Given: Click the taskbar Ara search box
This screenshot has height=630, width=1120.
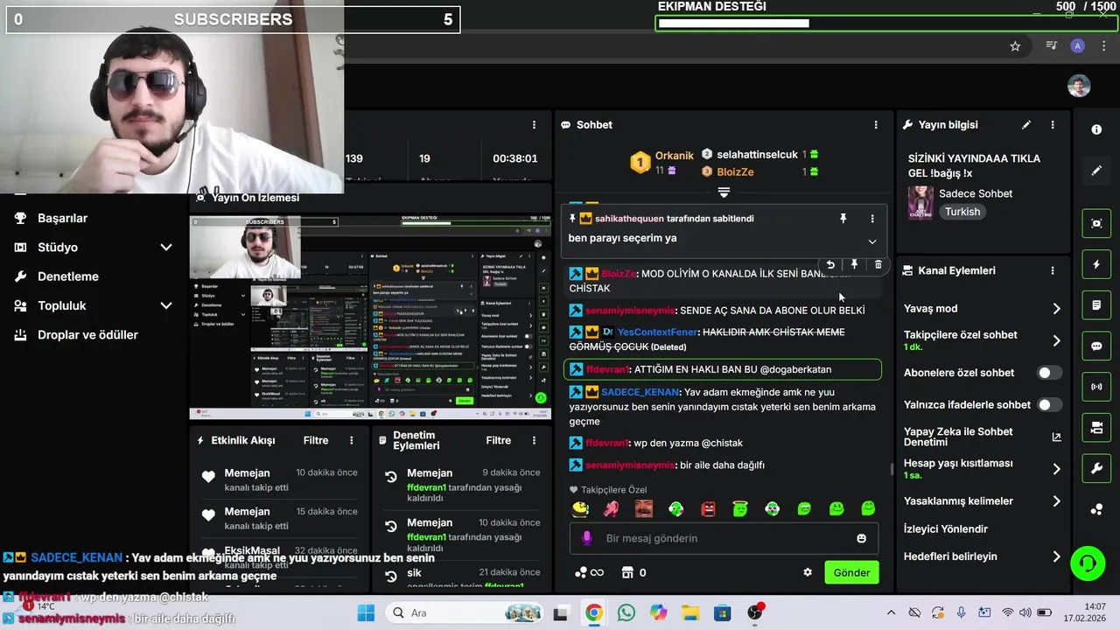Looking at the screenshot, I should coord(465,612).
